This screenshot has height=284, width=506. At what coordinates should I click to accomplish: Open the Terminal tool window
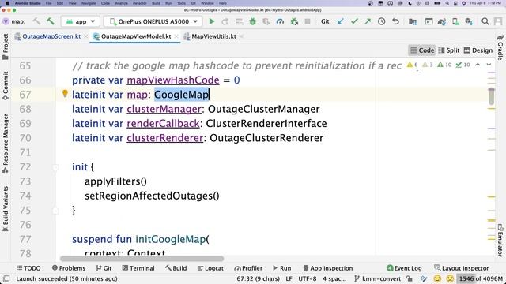click(138, 268)
